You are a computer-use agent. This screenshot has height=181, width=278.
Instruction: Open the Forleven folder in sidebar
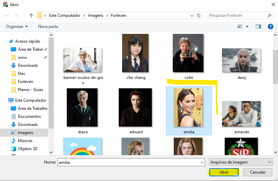25,82
